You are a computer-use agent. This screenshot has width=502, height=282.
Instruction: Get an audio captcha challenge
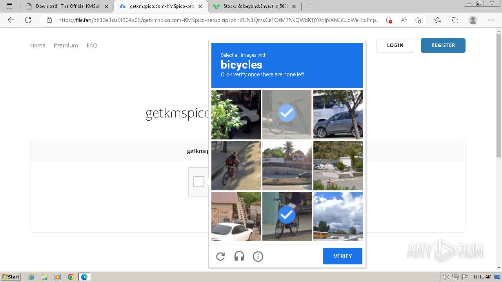click(239, 257)
